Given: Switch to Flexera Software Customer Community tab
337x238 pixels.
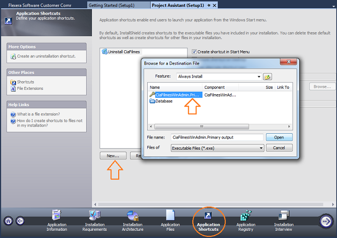Looking at the screenshot, I should click(40, 5).
